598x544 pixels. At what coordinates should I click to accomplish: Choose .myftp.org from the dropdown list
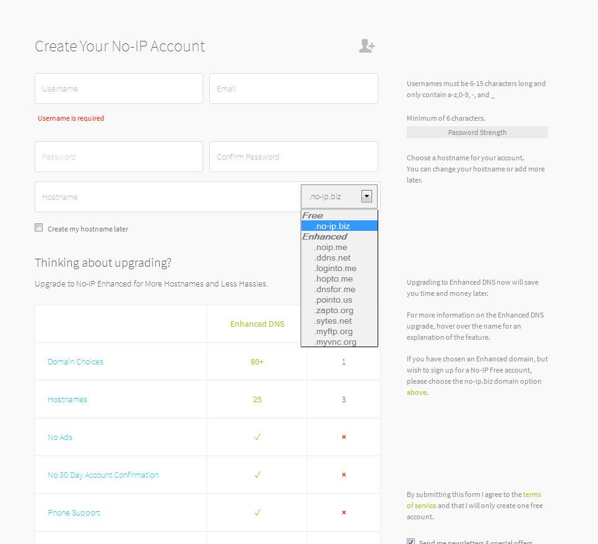(333, 331)
